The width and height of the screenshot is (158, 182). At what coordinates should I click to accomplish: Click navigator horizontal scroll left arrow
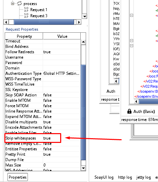point(6,22)
